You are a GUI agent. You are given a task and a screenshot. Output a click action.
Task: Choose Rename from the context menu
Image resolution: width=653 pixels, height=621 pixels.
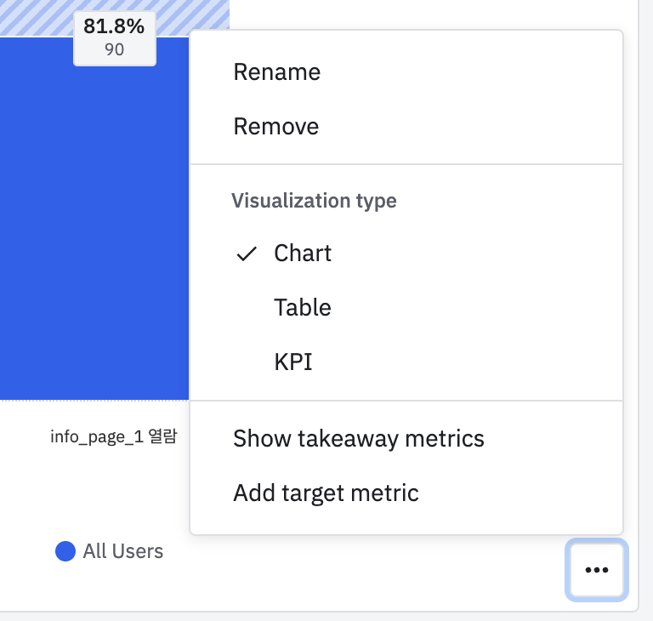[x=406, y=72]
